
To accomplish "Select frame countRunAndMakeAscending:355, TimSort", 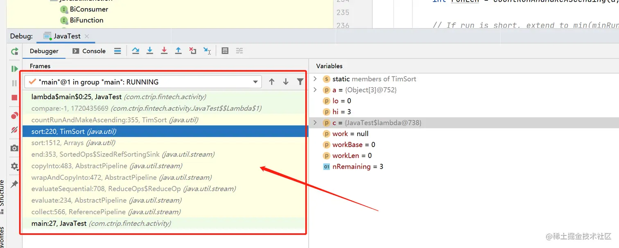I will (x=164, y=120).
